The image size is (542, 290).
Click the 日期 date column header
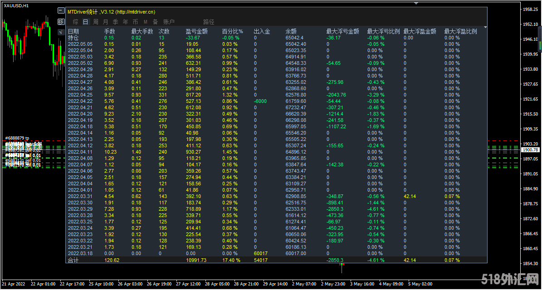pyautogui.click(x=73, y=31)
